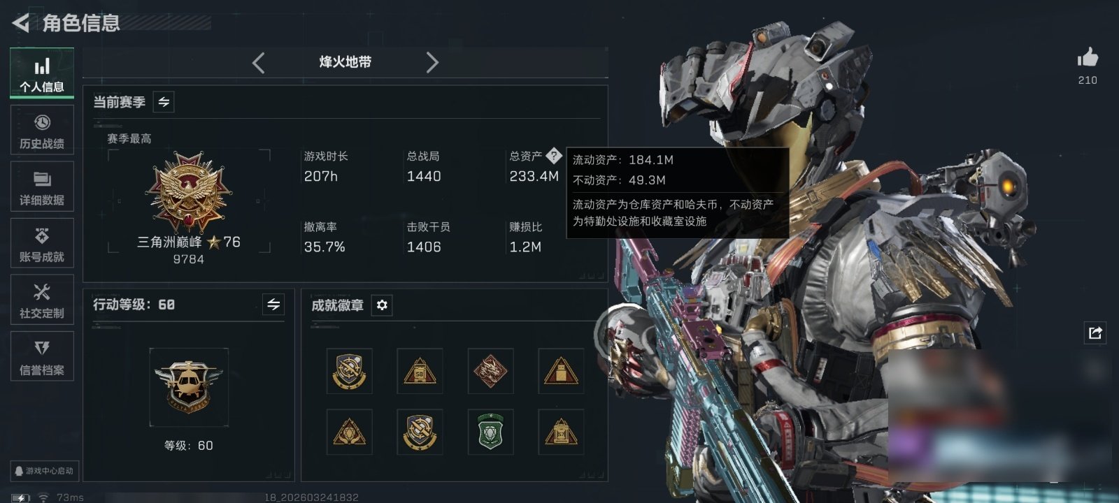Select the helicopter level 60 badge
This screenshot has height=503, width=1119.
click(x=189, y=387)
